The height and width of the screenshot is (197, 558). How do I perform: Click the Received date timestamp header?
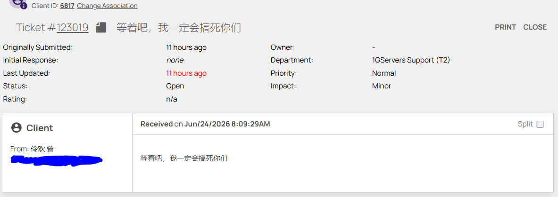coord(205,124)
